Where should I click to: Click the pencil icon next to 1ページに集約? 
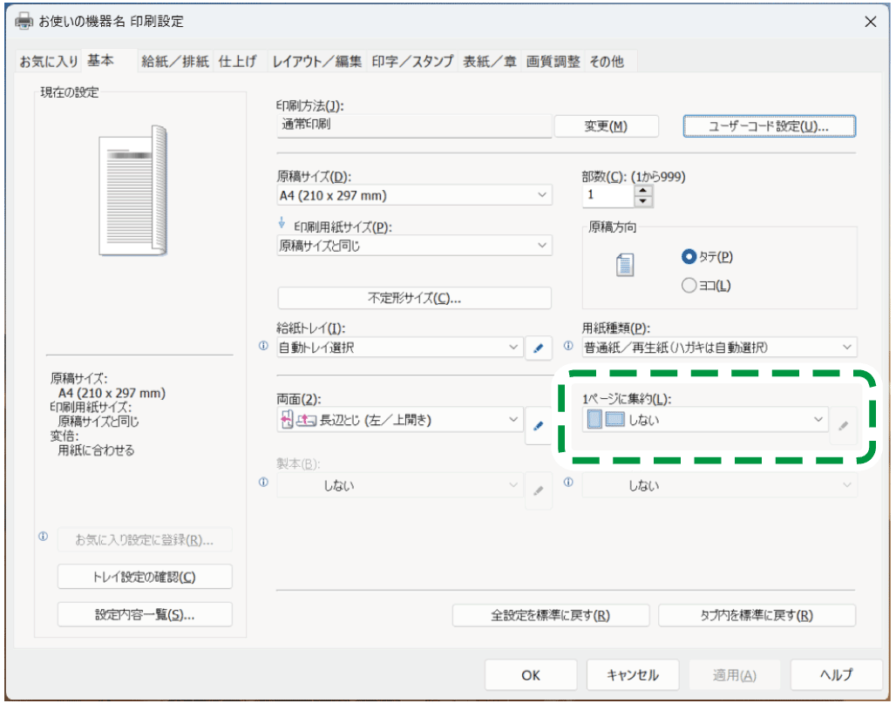[x=842, y=425]
